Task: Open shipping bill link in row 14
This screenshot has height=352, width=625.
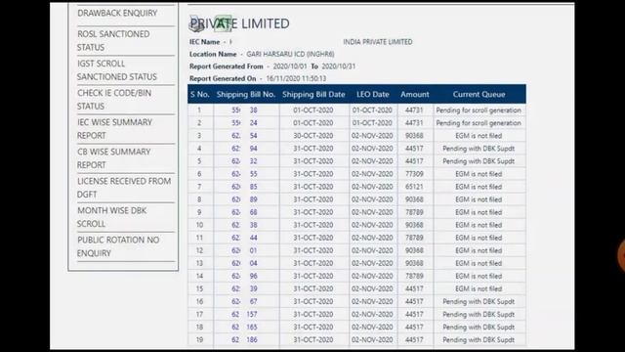Action: 244,276
